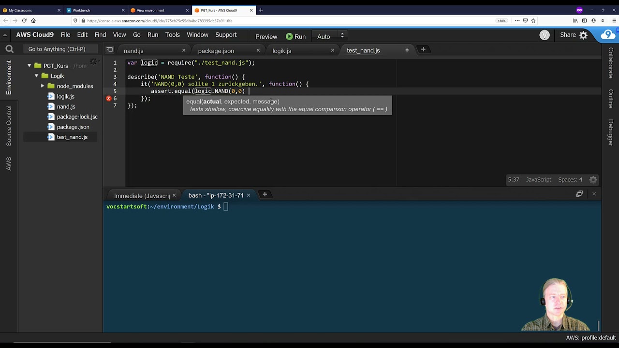Screen dimensions: 619x348
Task: Open the Run menu in menu bar
Action: (153, 35)
